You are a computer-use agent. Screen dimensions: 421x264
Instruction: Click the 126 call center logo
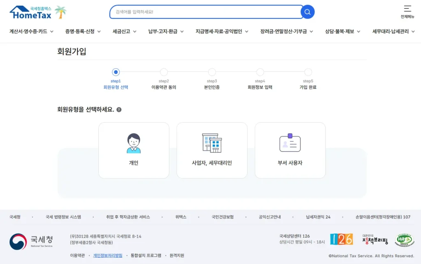click(341, 239)
